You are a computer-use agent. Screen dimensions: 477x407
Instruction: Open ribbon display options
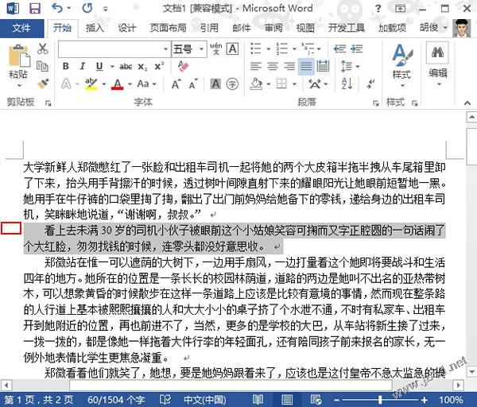pos(400,8)
